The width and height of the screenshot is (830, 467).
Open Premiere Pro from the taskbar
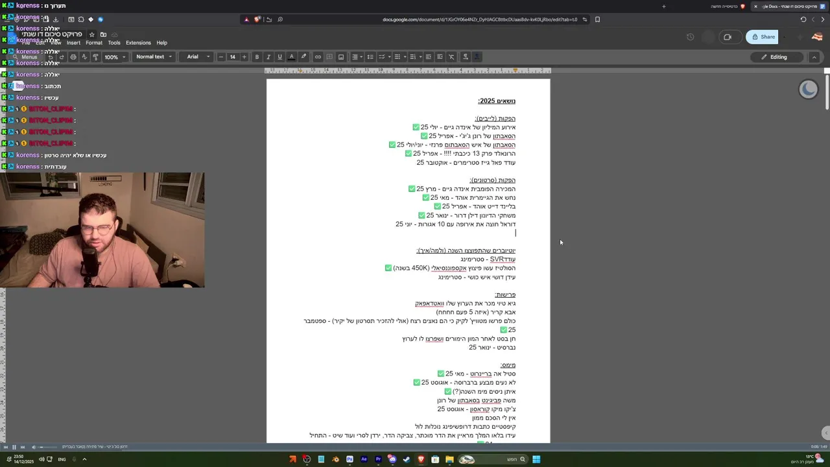378,459
